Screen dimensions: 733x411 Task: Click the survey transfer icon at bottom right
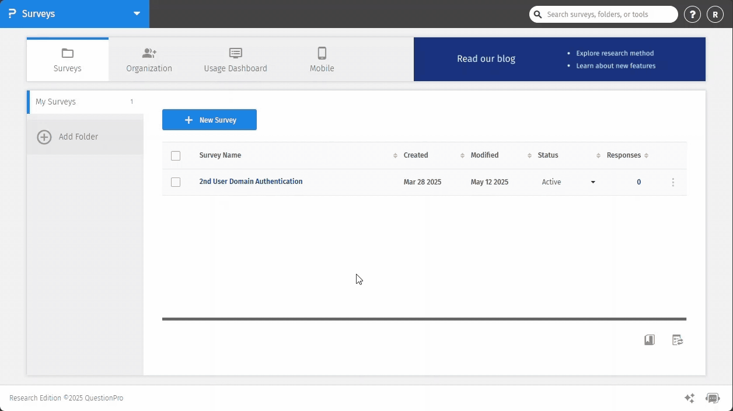678,340
